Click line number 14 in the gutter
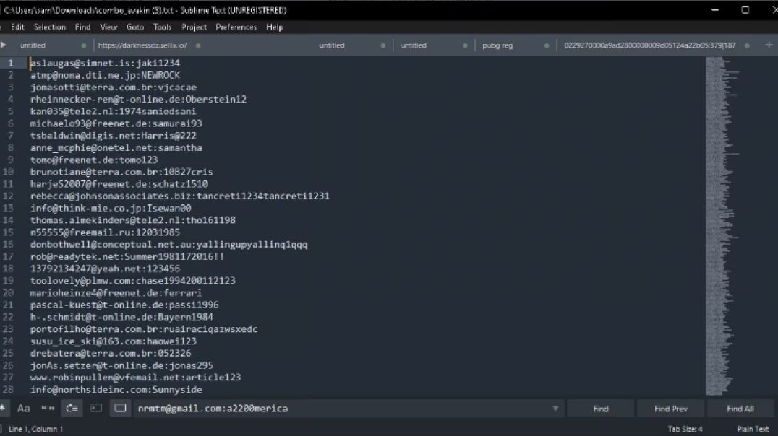The width and height of the screenshot is (778, 436). pos(9,220)
